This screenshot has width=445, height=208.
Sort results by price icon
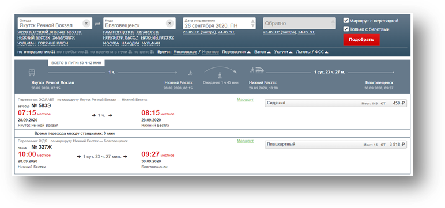[152, 52]
